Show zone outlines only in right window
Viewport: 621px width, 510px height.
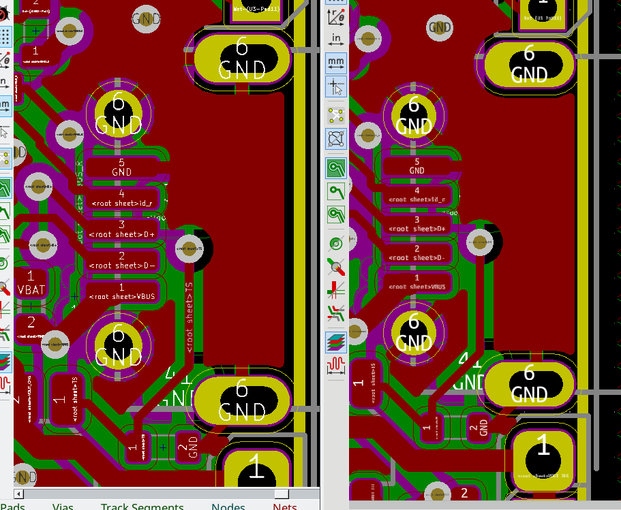[x=336, y=214]
